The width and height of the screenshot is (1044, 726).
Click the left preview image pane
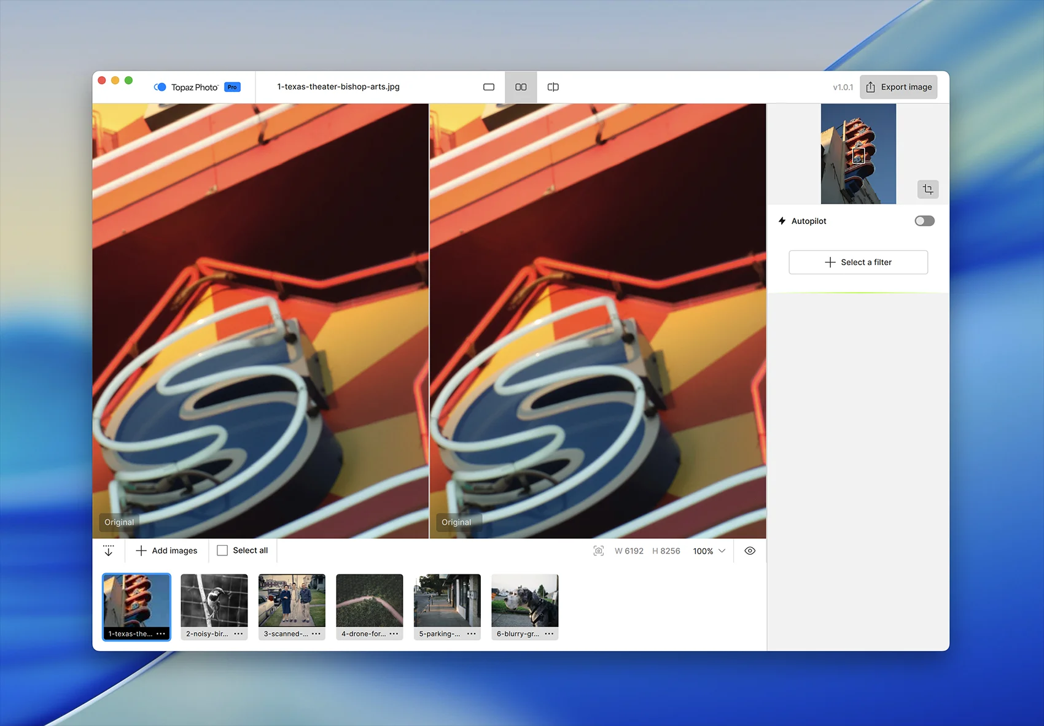[x=260, y=320]
